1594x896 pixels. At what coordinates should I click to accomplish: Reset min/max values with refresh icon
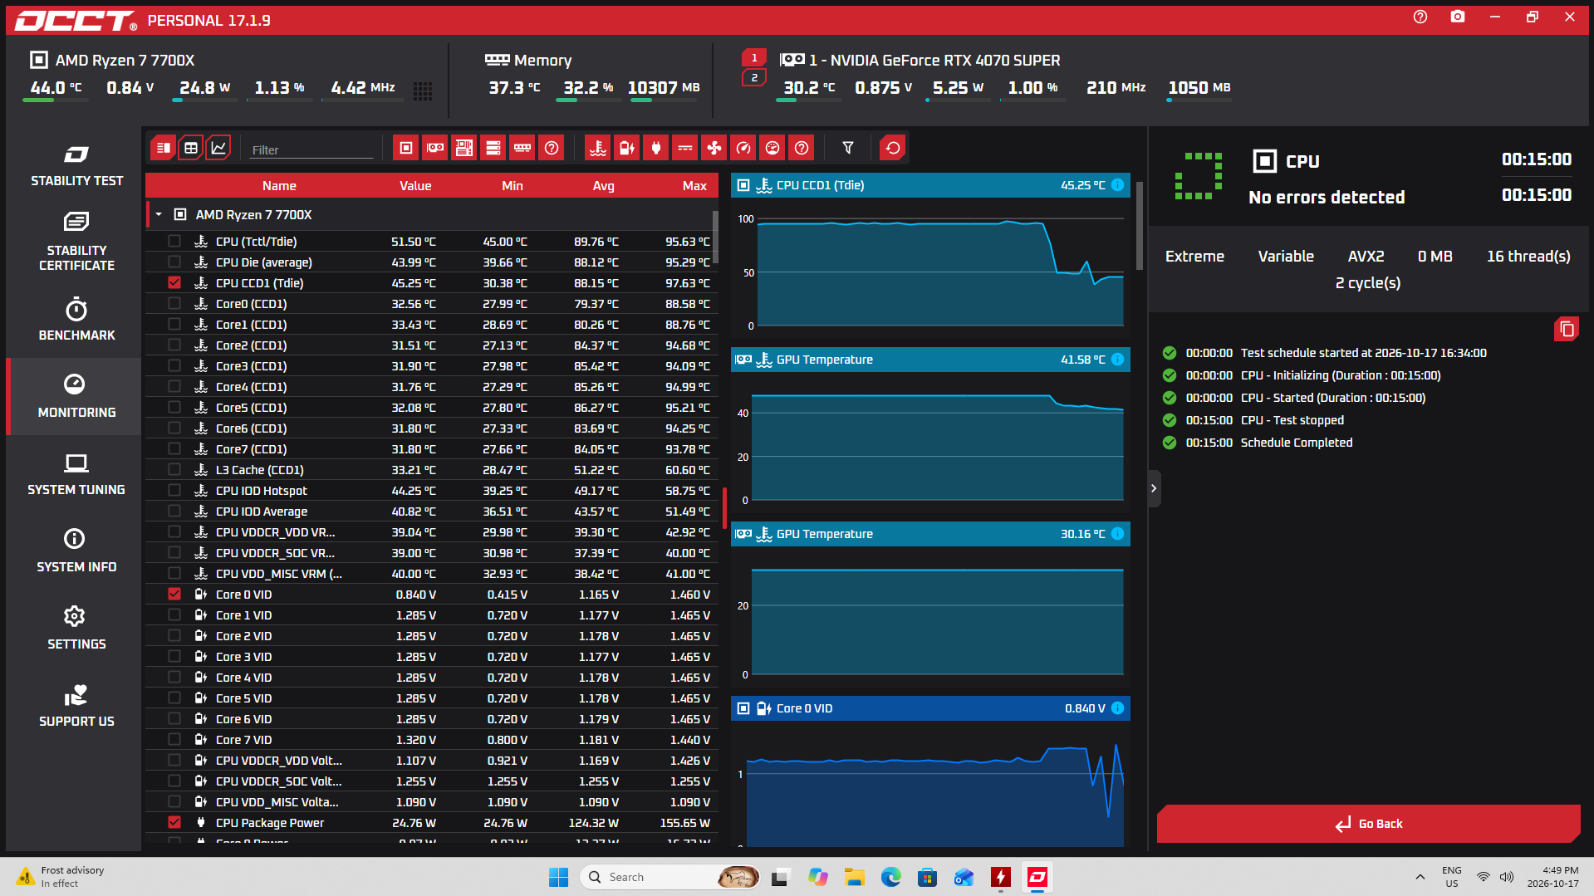893,149
